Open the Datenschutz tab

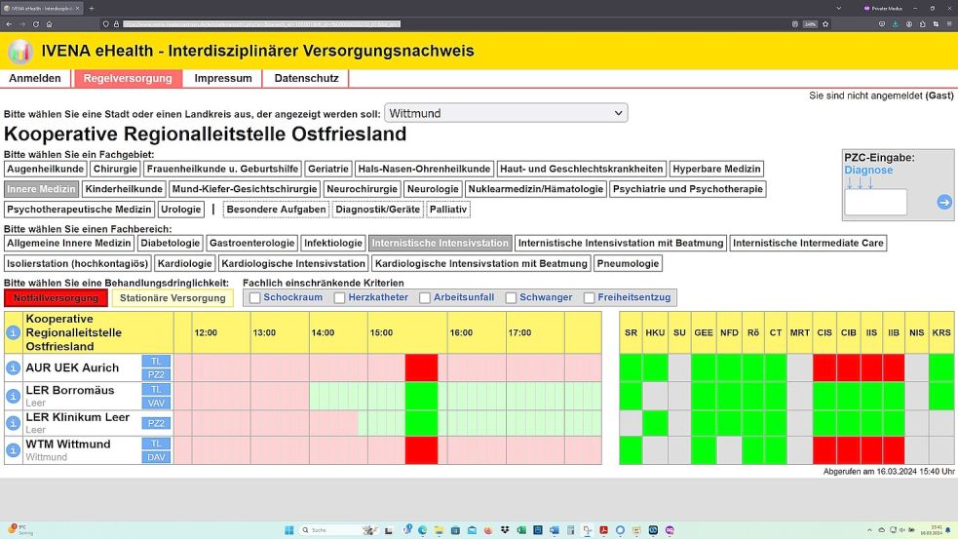click(x=306, y=78)
